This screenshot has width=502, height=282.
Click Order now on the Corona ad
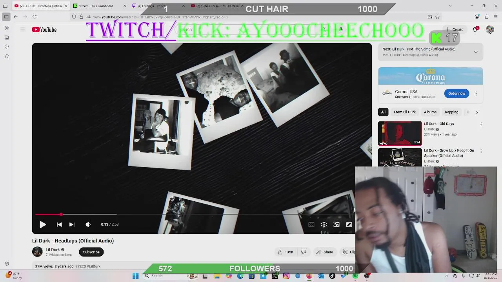pos(457,93)
